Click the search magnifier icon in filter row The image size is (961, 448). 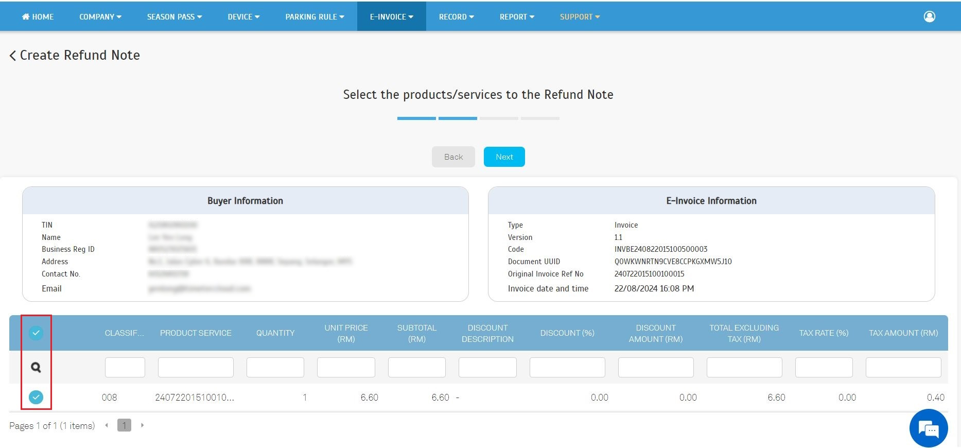(x=36, y=367)
